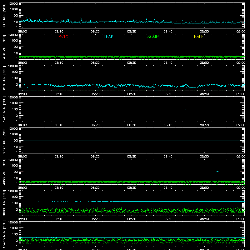Click the 08:30 label under the 1415 MHz plot

click(132, 125)
